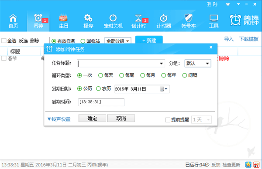The height and width of the screenshot is (169, 262).
Task: Open the 全部分组 dropdown
Action: click(118, 41)
